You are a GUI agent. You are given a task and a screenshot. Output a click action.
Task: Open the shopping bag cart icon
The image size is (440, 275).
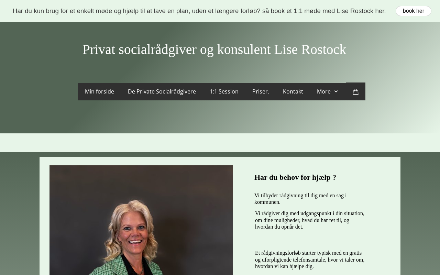356,91
